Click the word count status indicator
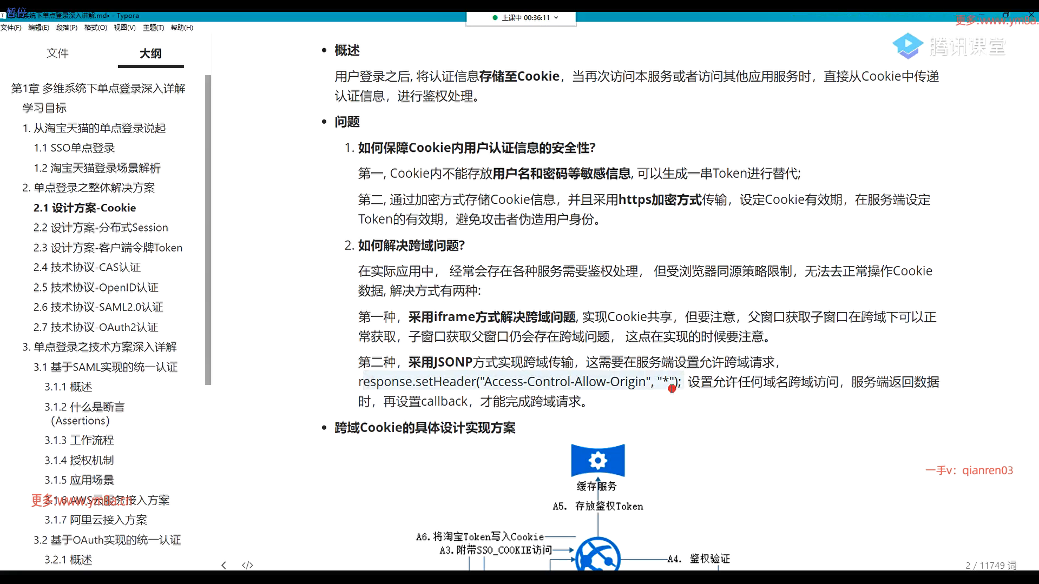 click(991, 566)
